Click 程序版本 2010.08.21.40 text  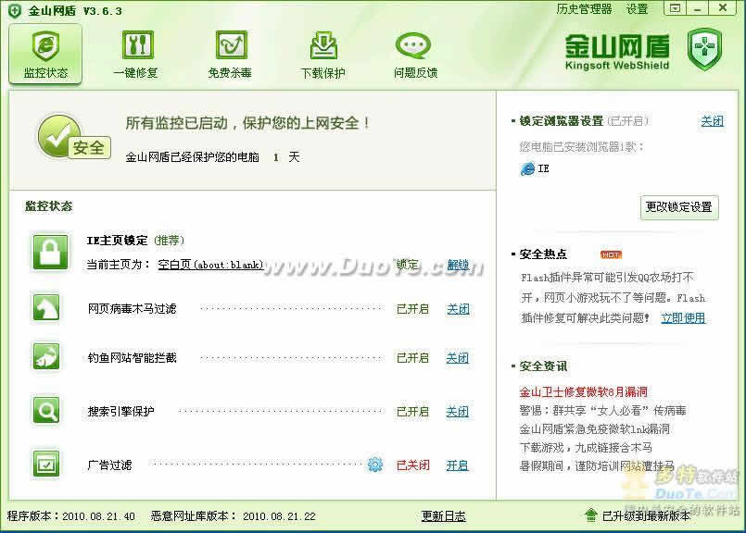(x=70, y=516)
